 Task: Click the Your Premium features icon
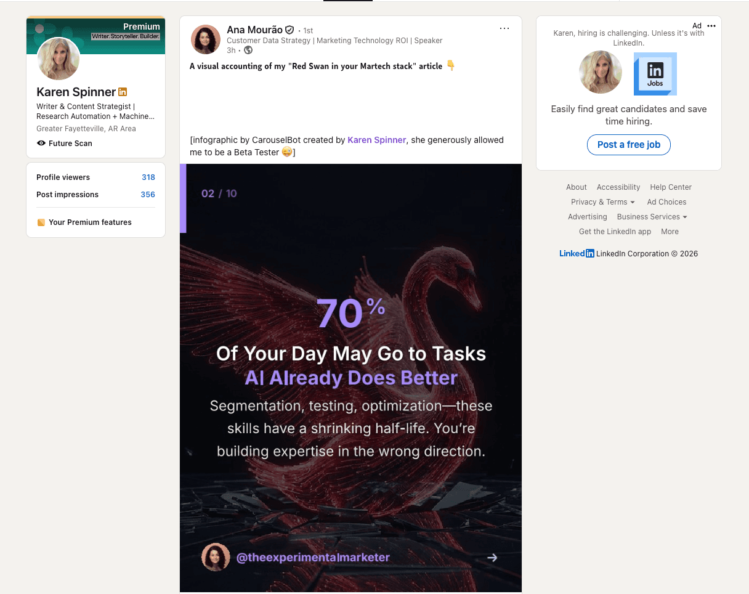tap(41, 222)
